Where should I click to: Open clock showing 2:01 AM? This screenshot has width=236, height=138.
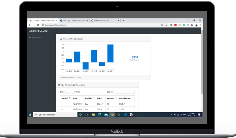click(191, 115)
